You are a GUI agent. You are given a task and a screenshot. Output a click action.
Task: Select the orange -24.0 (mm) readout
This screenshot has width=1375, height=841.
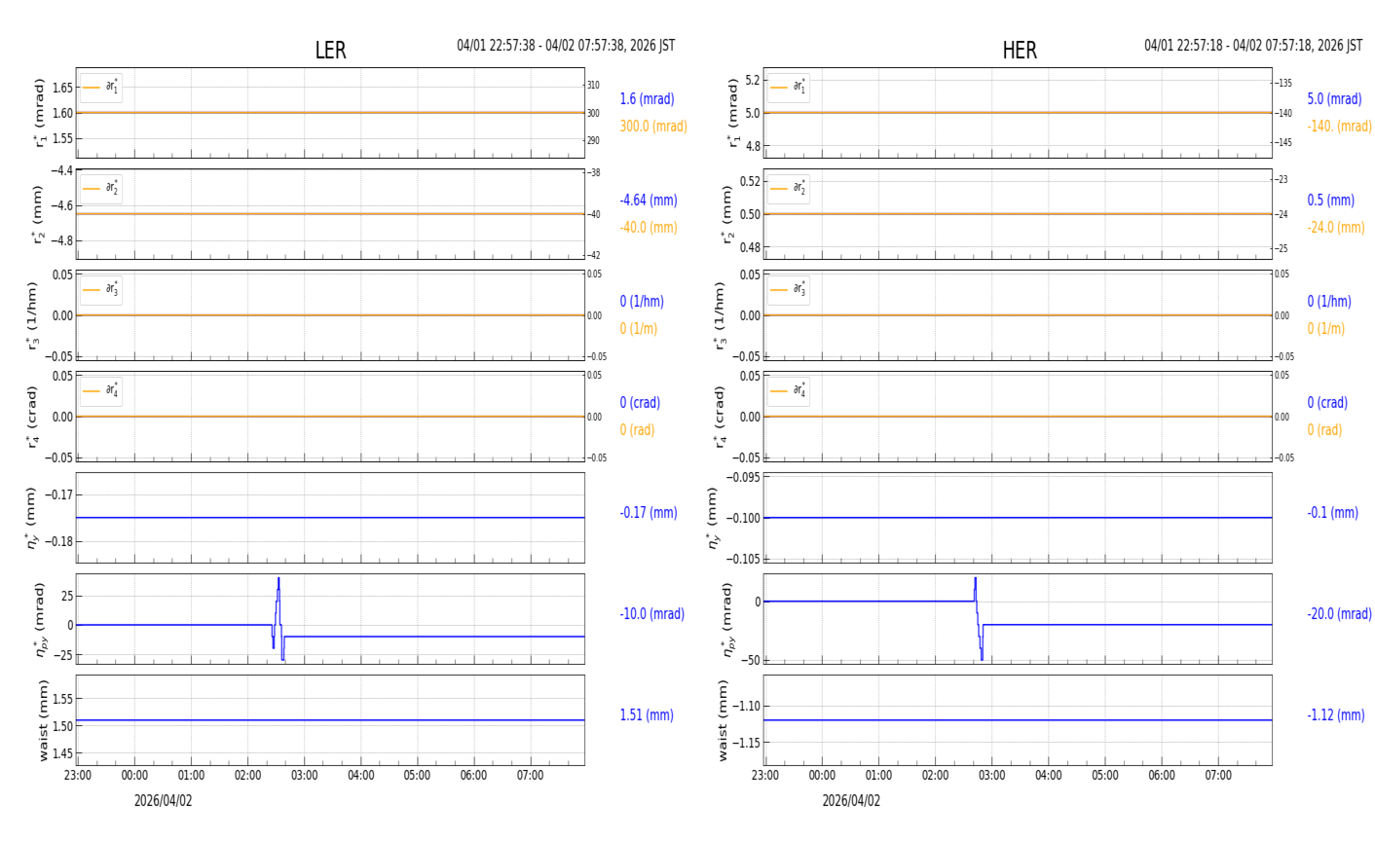point(1336,227)
